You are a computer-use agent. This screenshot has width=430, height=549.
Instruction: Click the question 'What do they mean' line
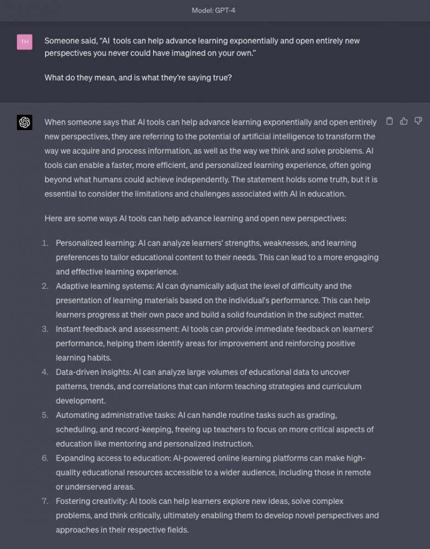click(138, 78)
